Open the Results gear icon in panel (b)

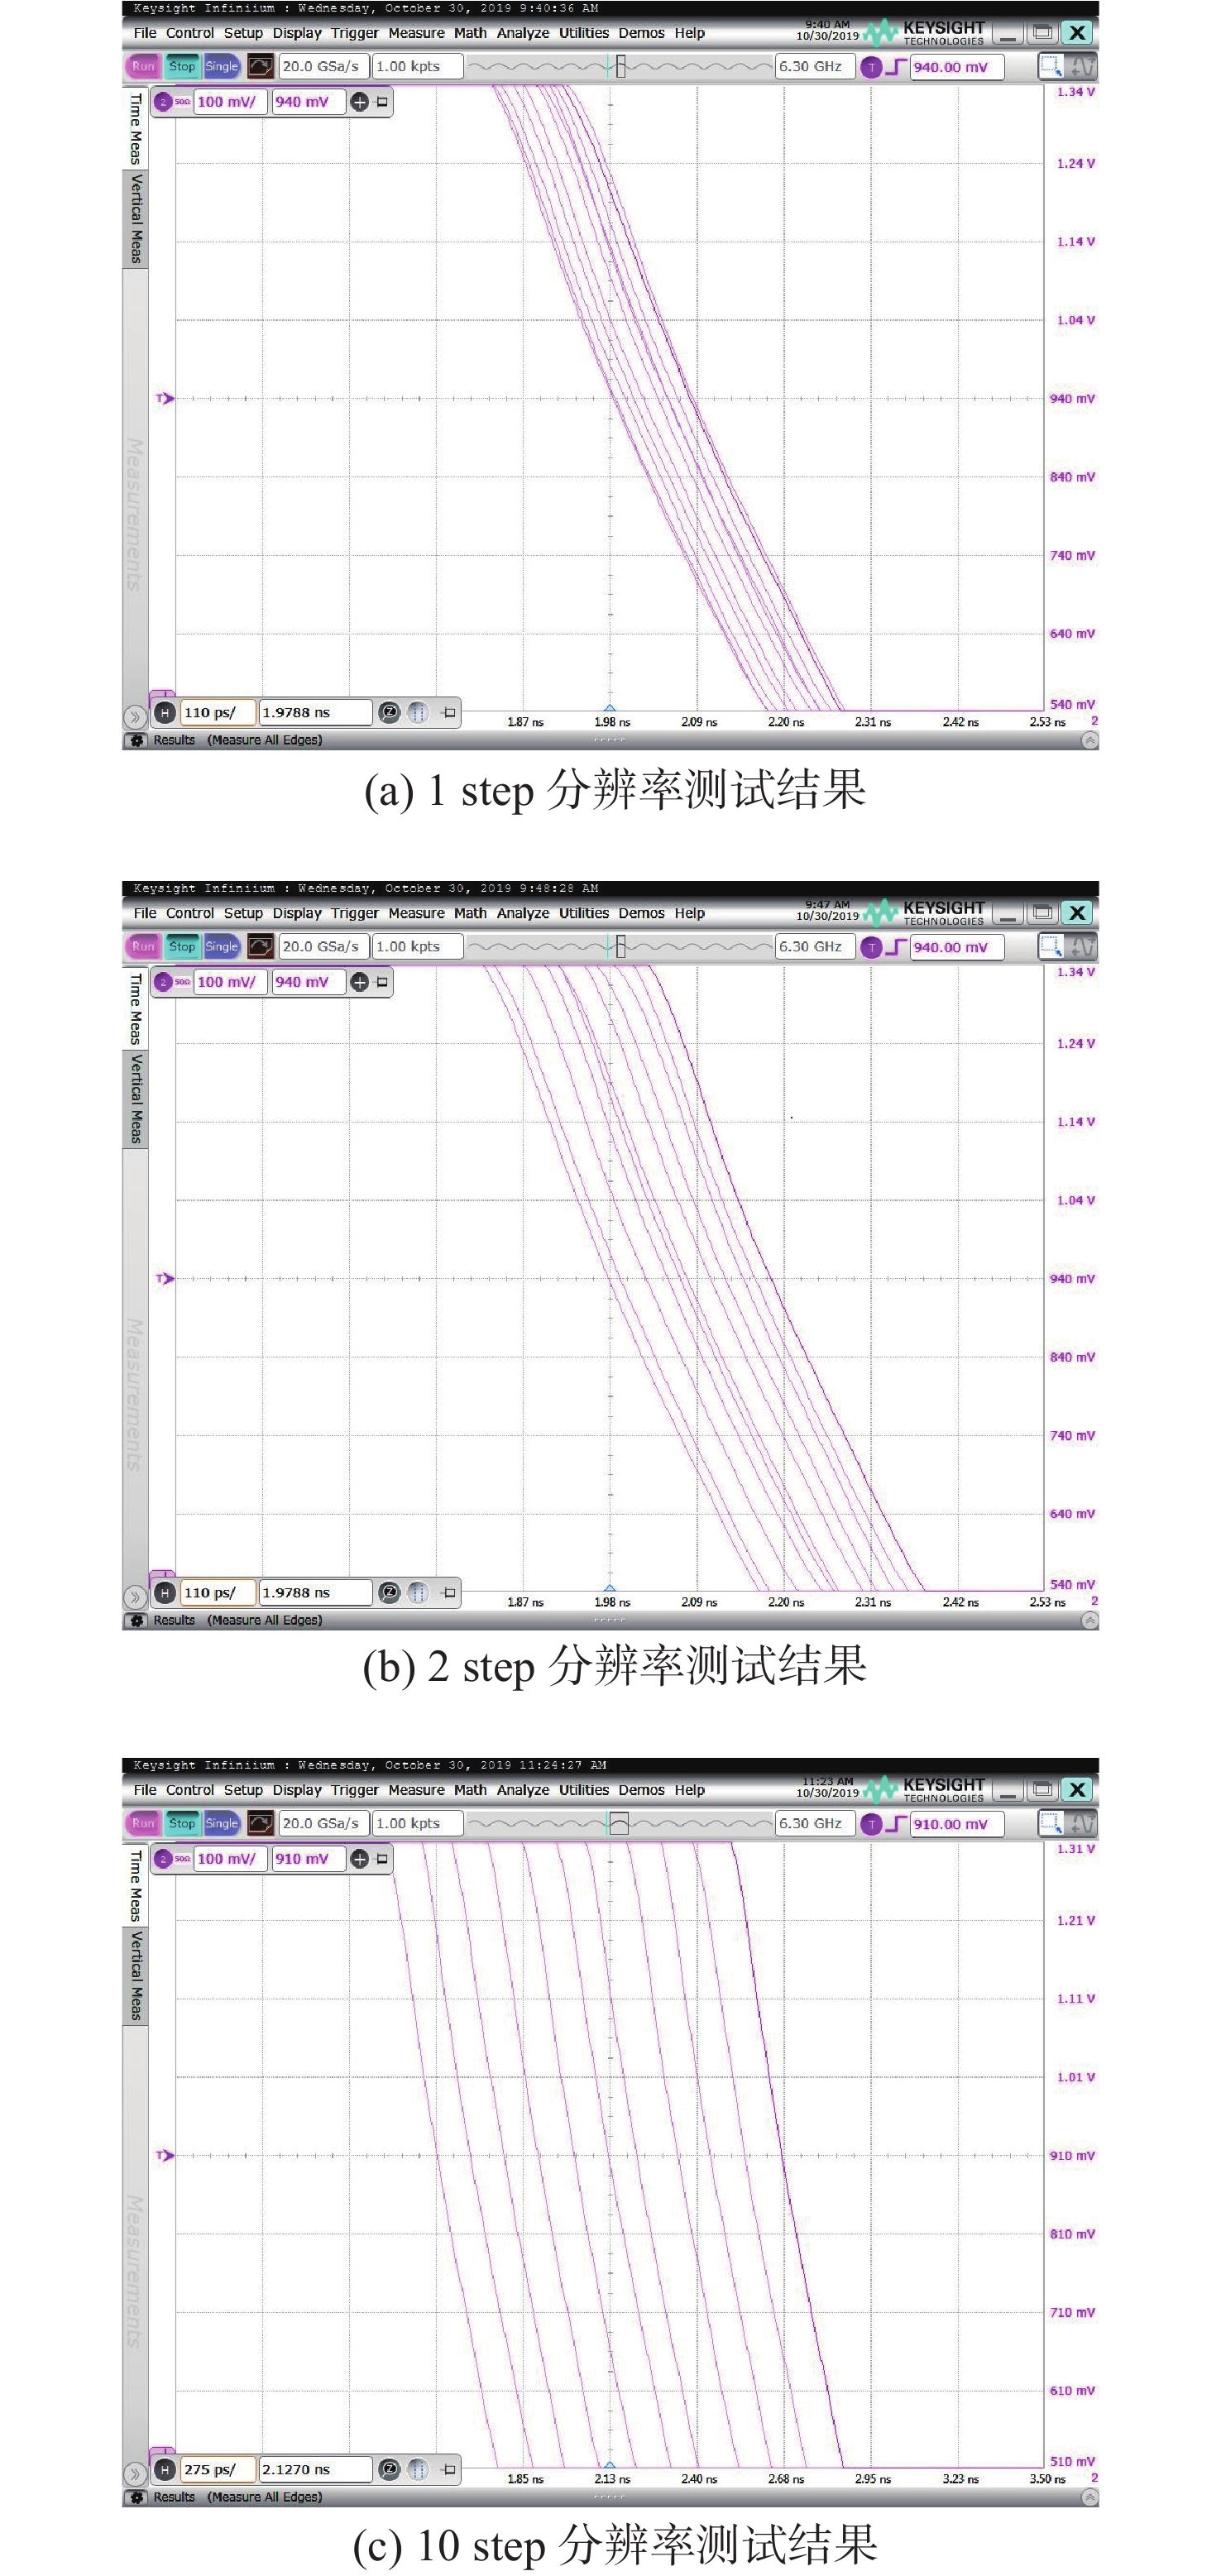pos(137,1621)
